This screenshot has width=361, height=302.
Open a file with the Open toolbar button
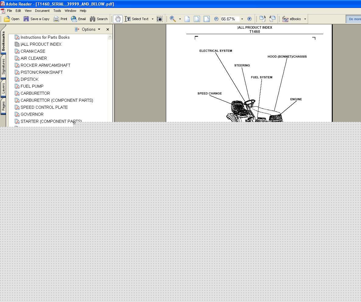pyautogui.click(x=12, y=19)
